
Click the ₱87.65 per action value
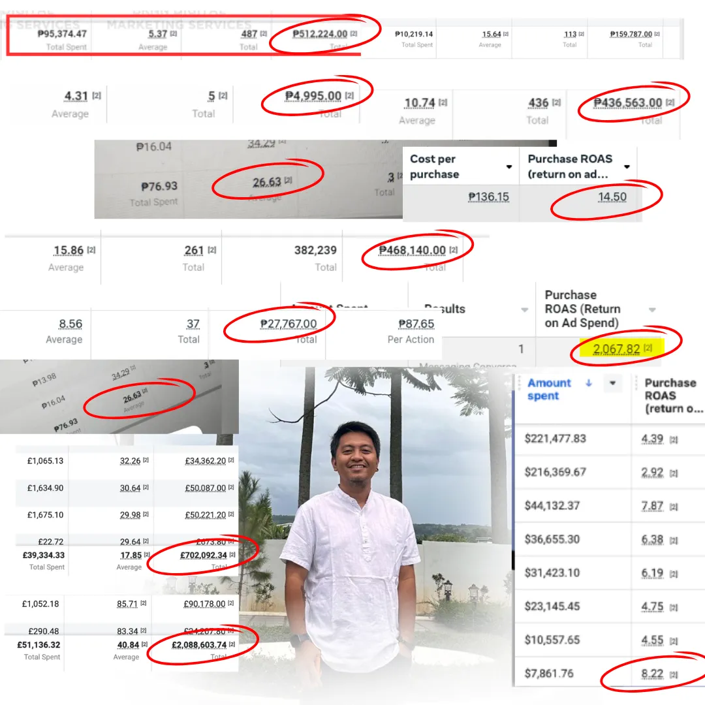[x=416, y=324]
